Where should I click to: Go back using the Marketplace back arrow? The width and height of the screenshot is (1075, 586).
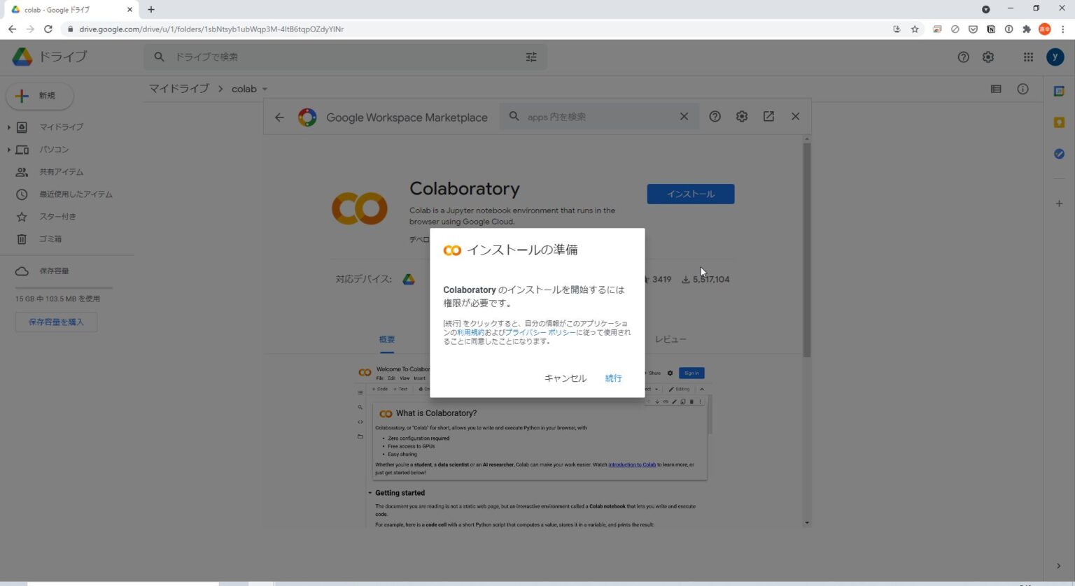[x=279, y=117]
